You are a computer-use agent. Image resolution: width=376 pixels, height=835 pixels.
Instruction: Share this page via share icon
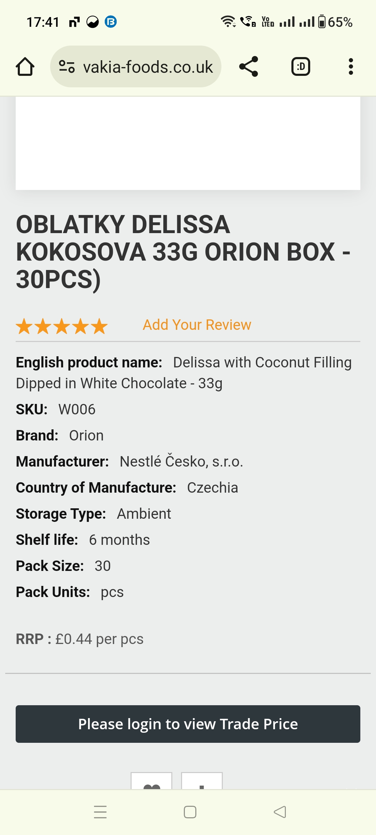[249, 66]
